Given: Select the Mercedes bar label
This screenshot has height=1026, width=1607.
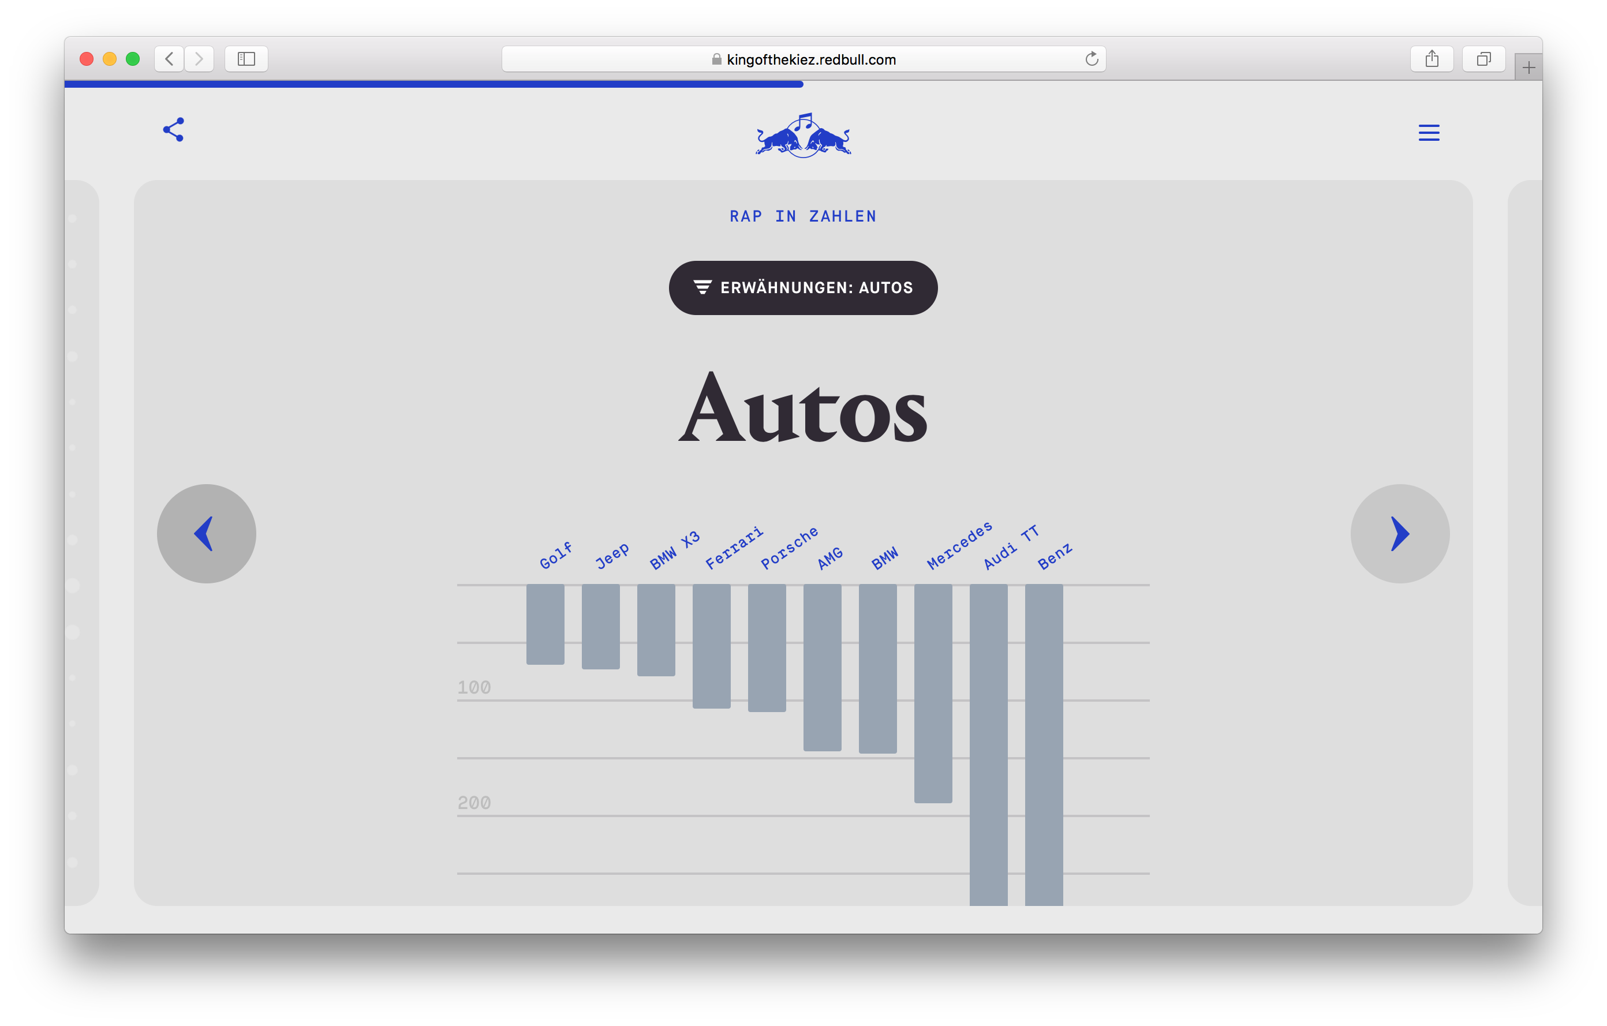Looking at the screenshot, I should (960, 545).
